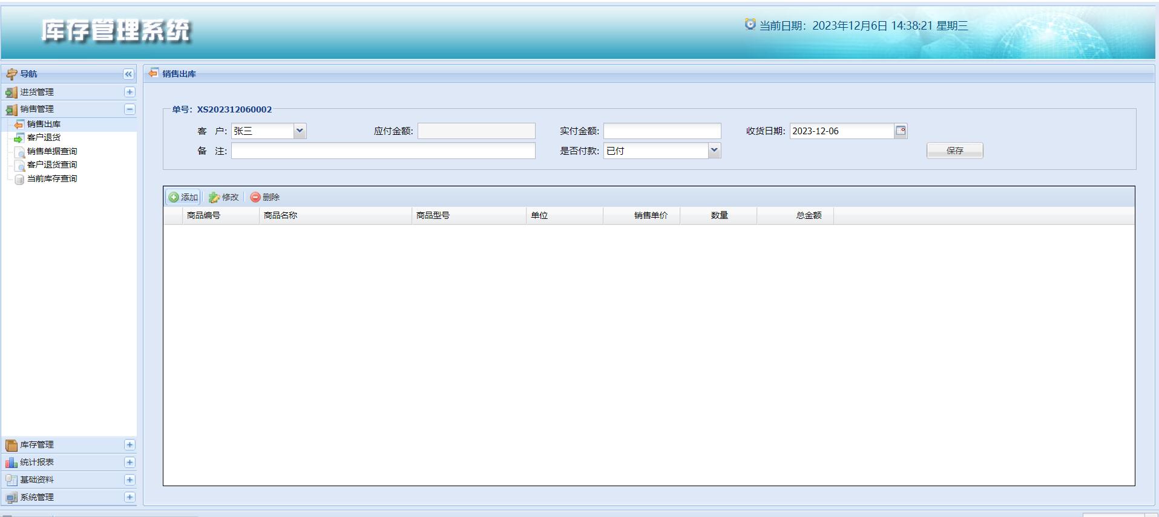The width and height of the screenshot is (1159, 517).
Task: Click the 修改 edit toolbar button
Action: click(224, 197)
